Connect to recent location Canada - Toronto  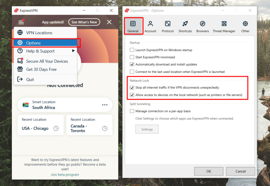(89, 125)
